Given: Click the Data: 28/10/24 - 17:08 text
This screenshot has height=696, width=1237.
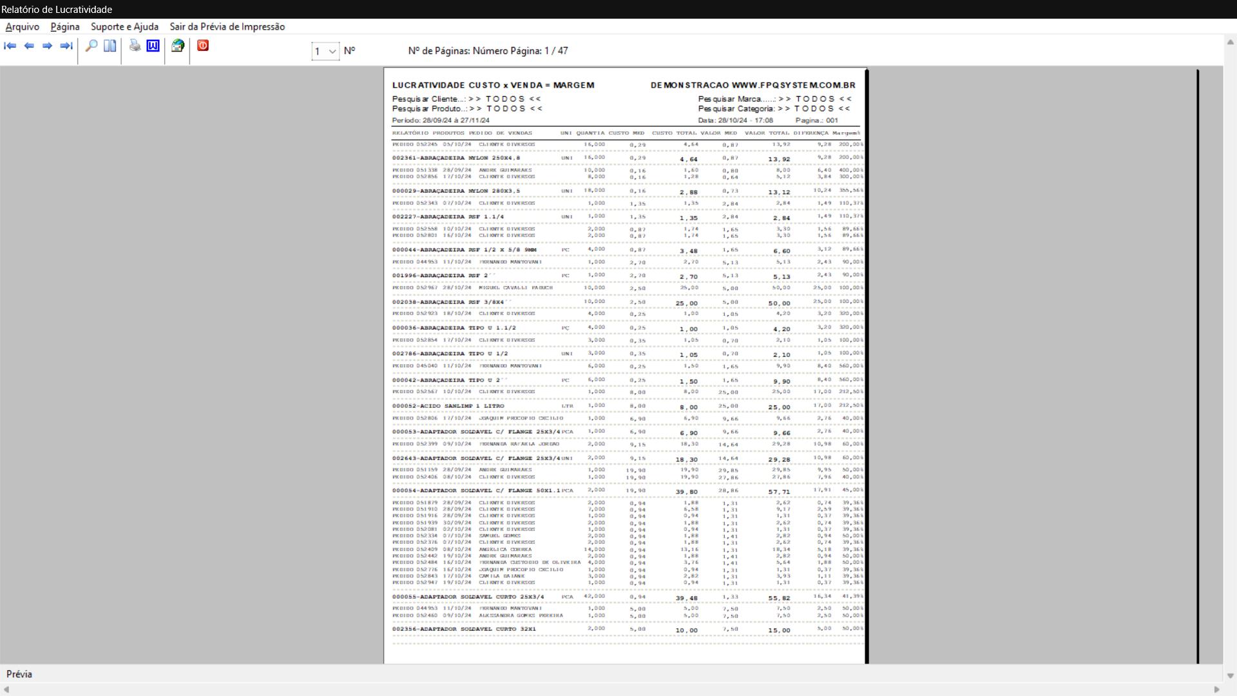Looking at the screenshot, I should coord(736,121).
